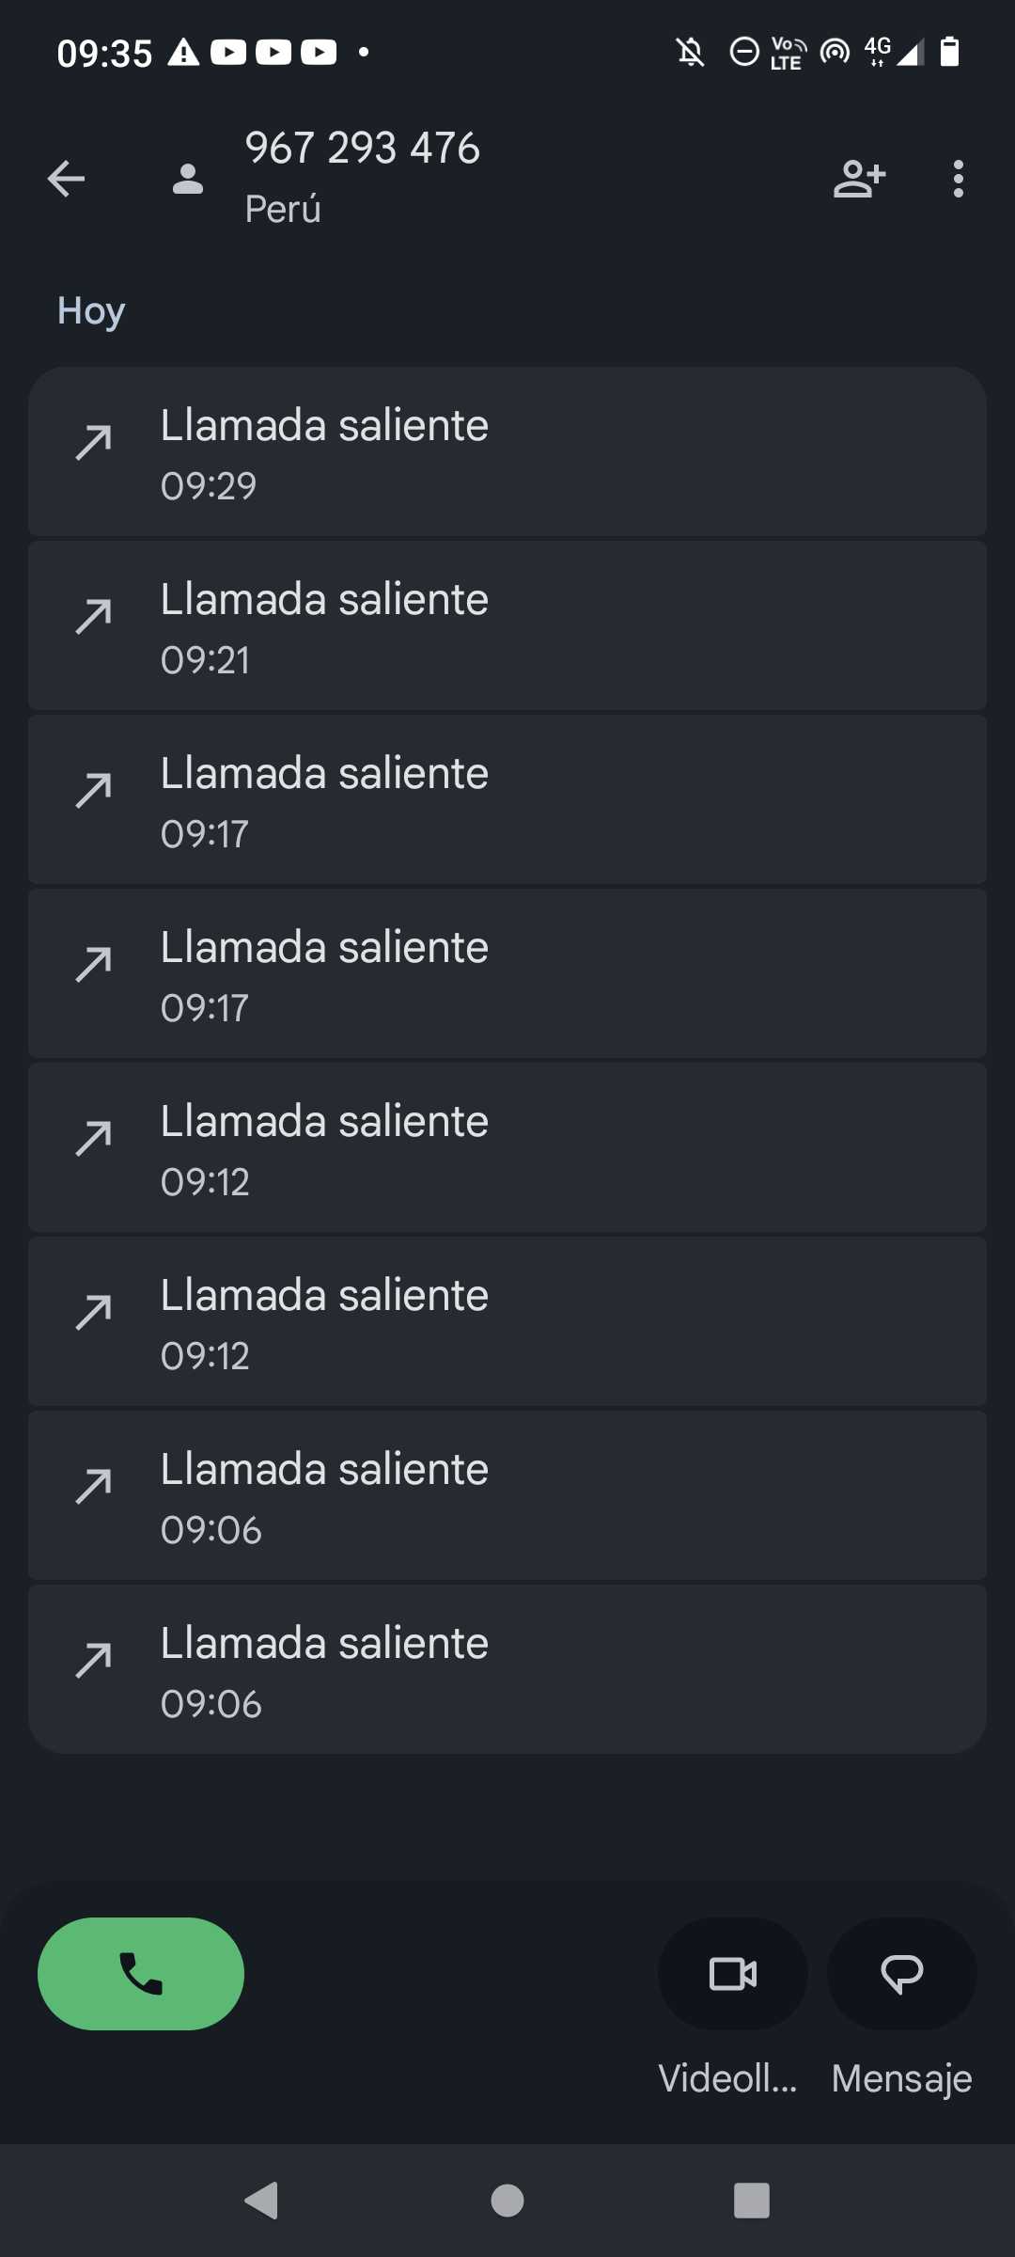1015x2257 pixels.
Task: Tap the Perú location label
Action: coord(283,209)
